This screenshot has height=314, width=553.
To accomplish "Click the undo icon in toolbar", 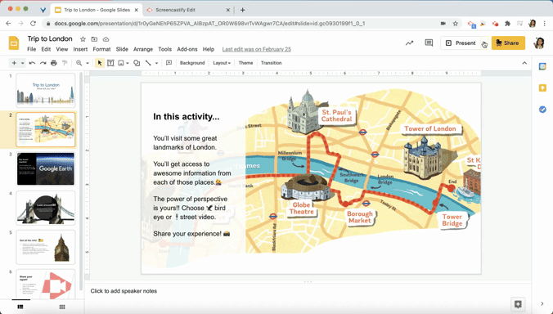I will point(32,63).
